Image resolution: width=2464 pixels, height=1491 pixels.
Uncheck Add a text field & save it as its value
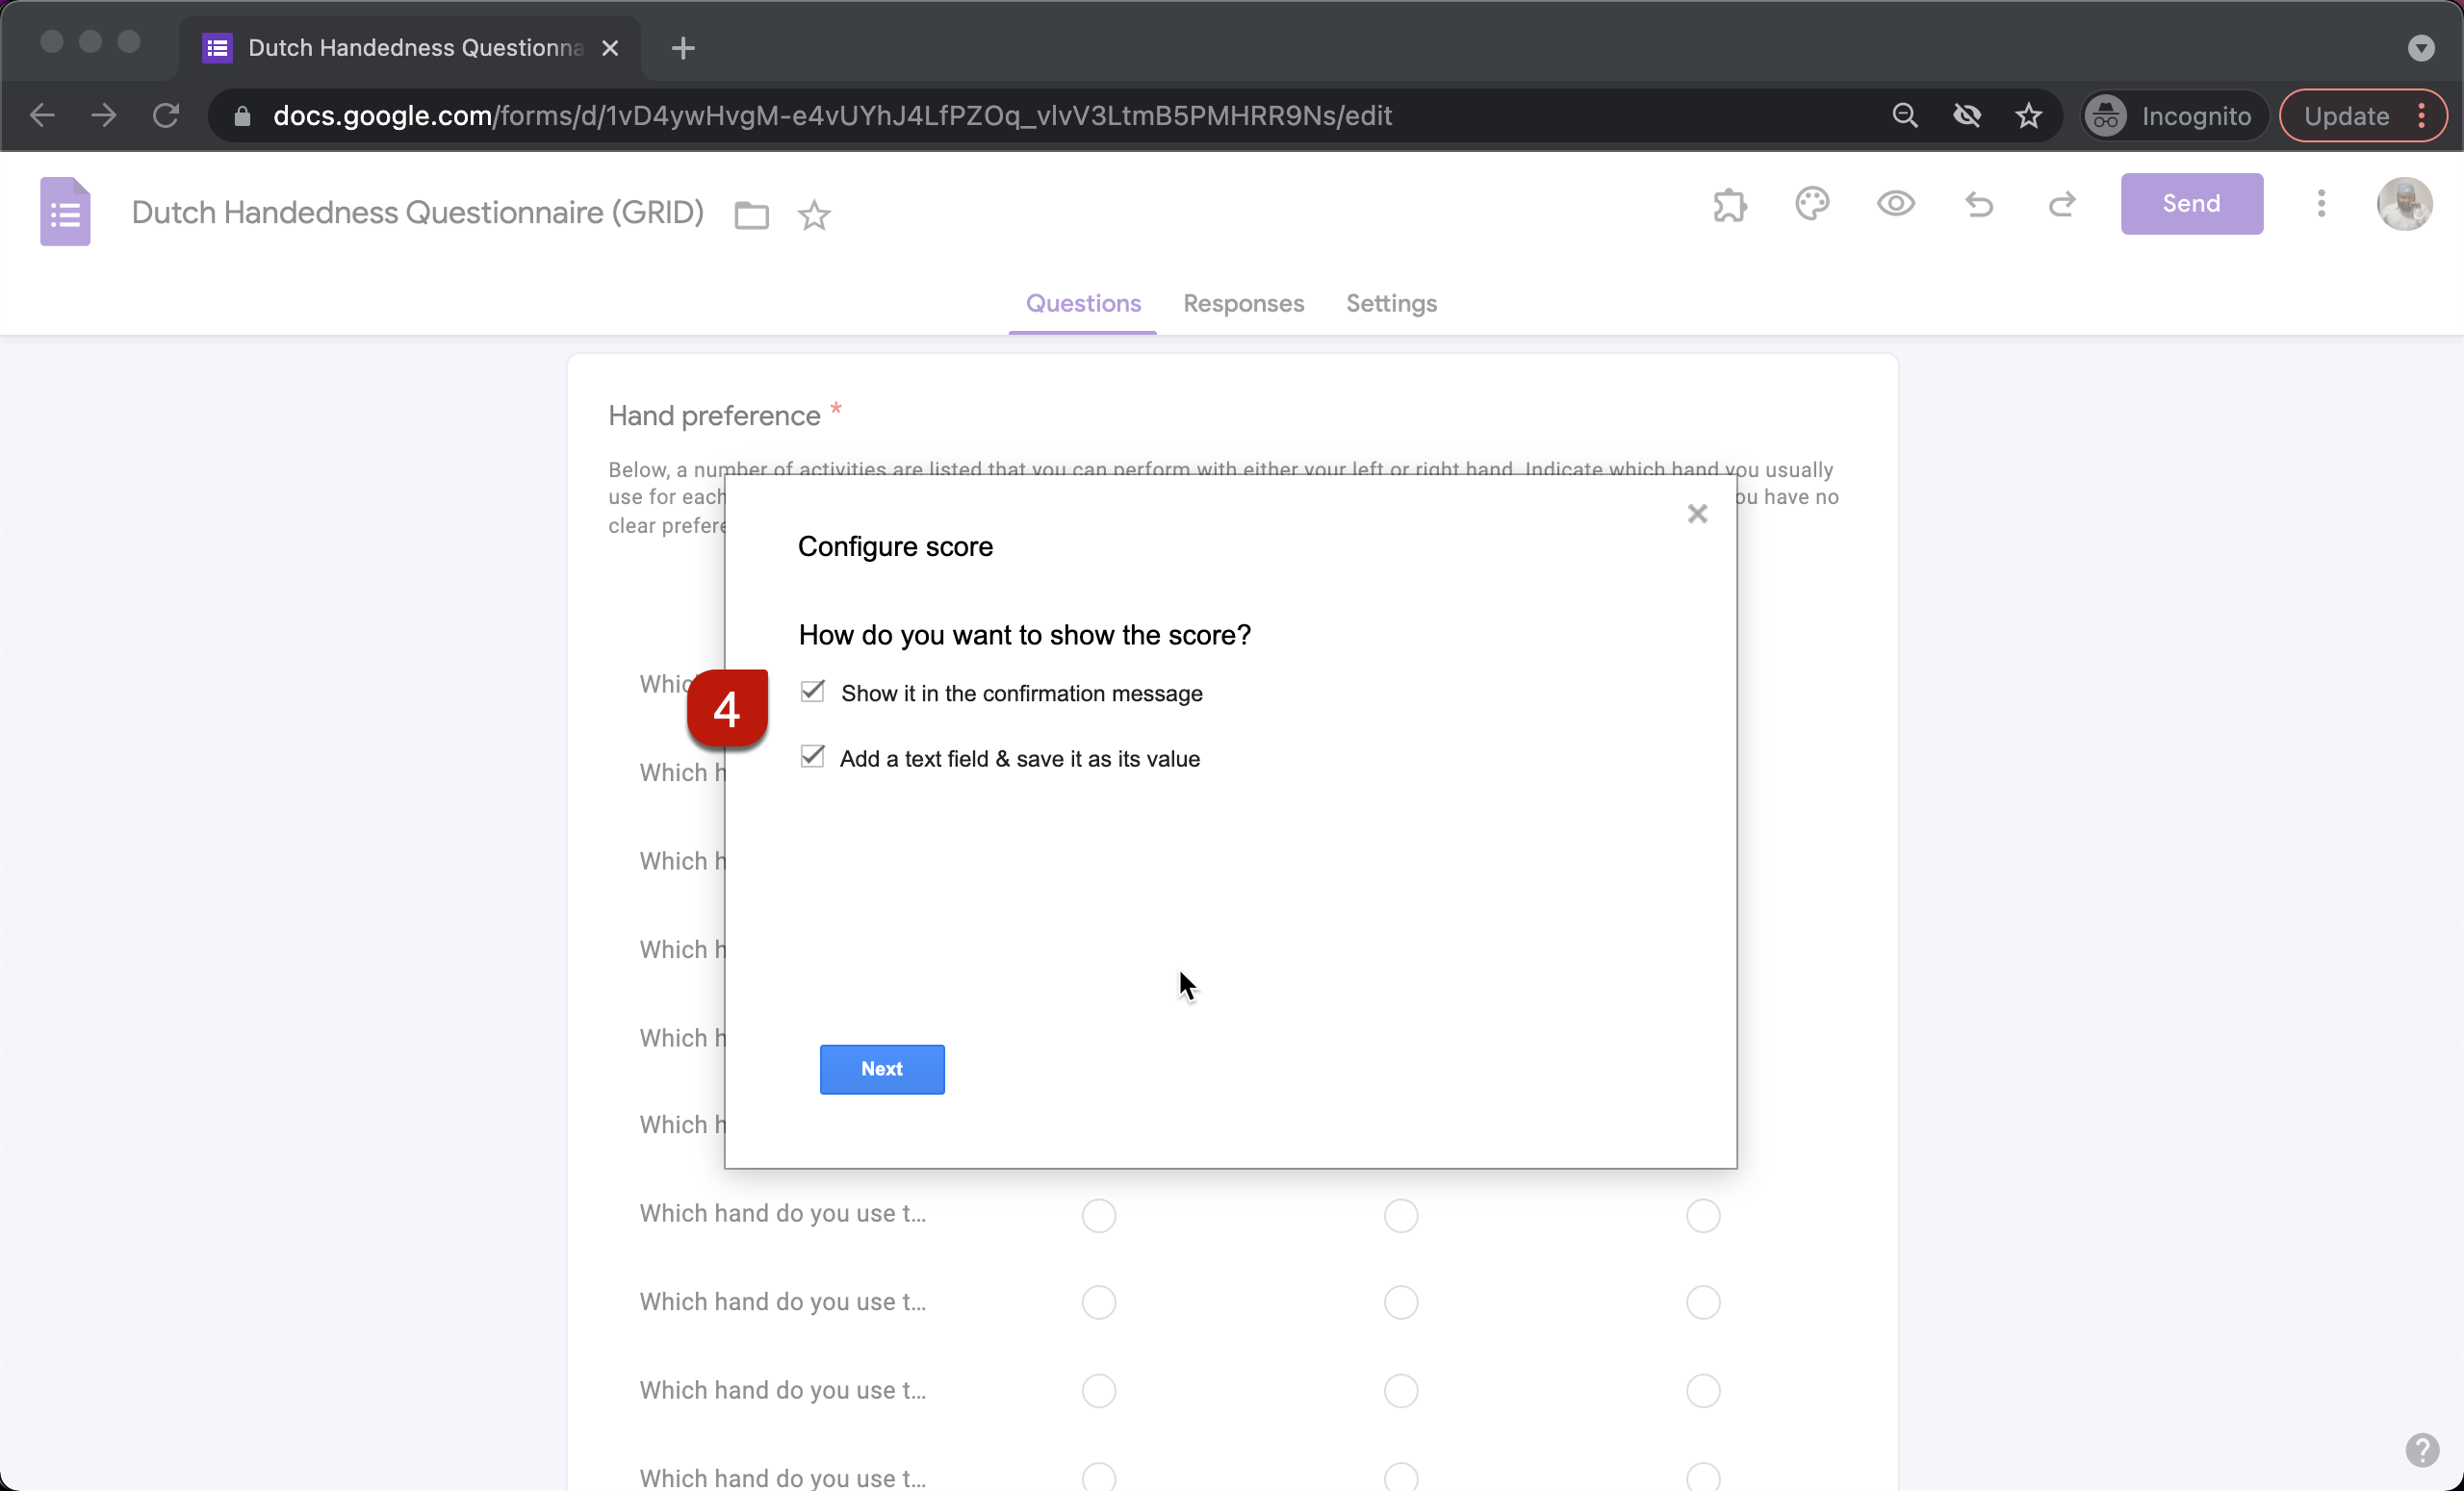coord(812,756)
